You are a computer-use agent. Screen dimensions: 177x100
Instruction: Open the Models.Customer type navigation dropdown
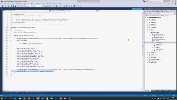point(73,11)
